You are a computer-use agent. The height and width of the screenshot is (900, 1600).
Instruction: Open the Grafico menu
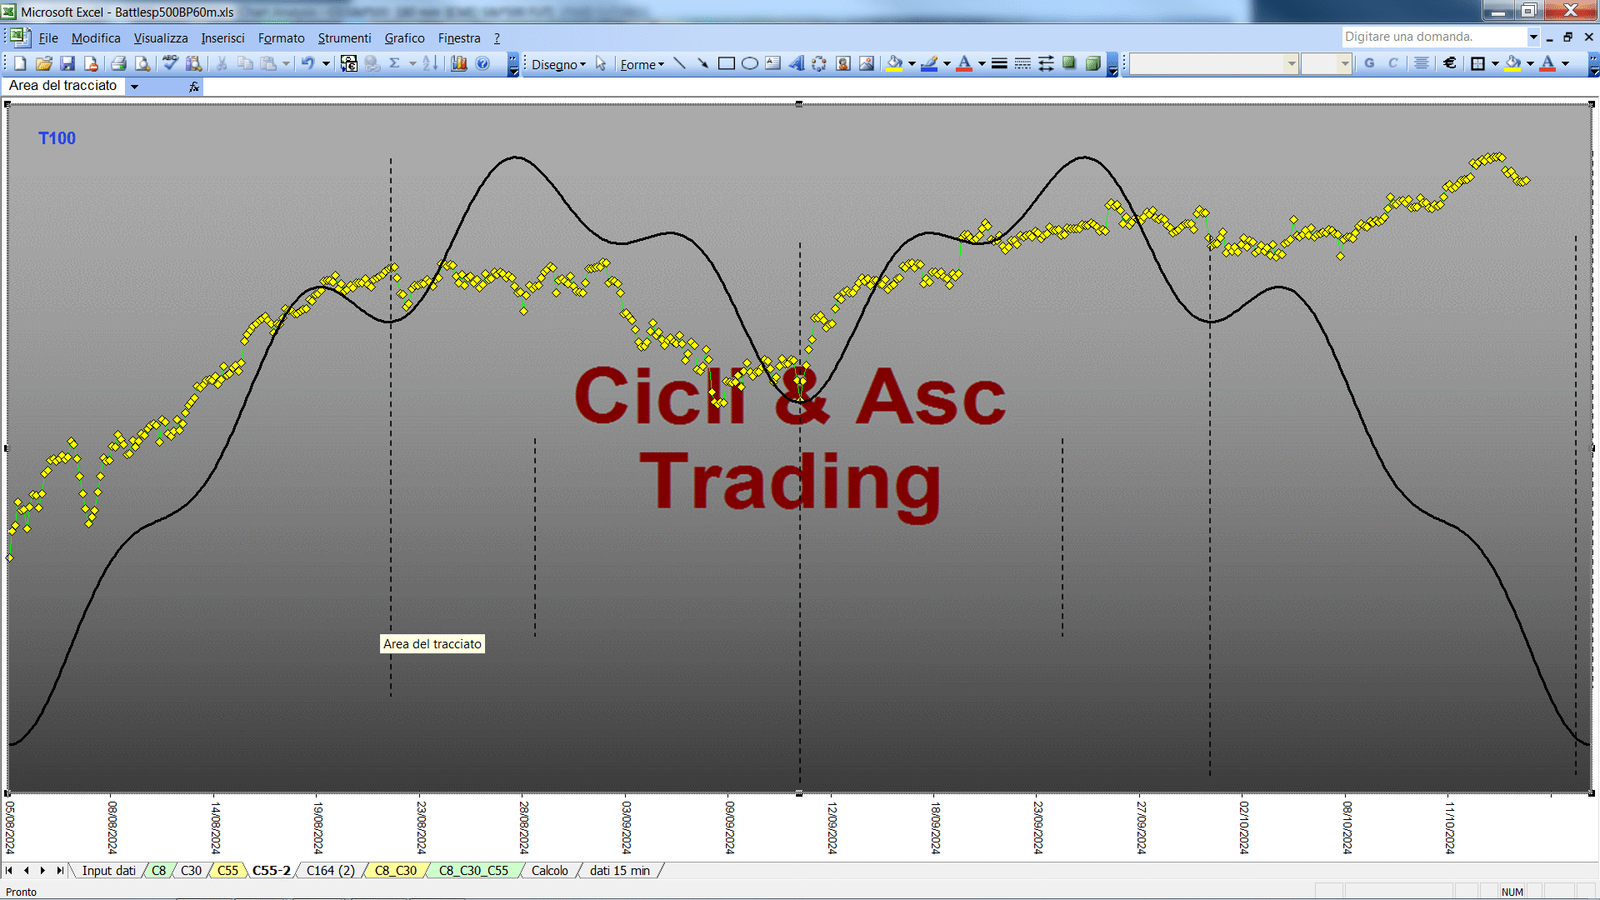pyautogui.click(x=404, y=38)
